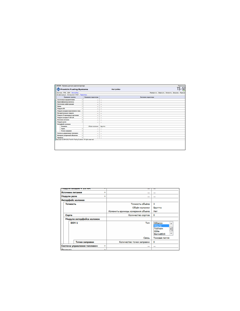Click the Нет value for unit change
The image size is (240, 311).
pyautogui.click(x=155, y=211)
